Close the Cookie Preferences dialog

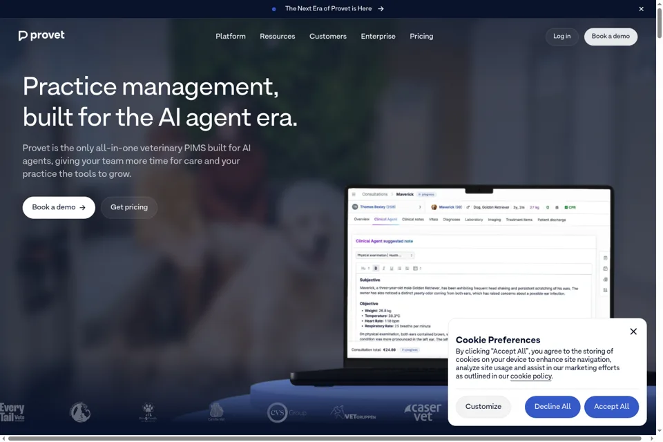coord(633,331)
